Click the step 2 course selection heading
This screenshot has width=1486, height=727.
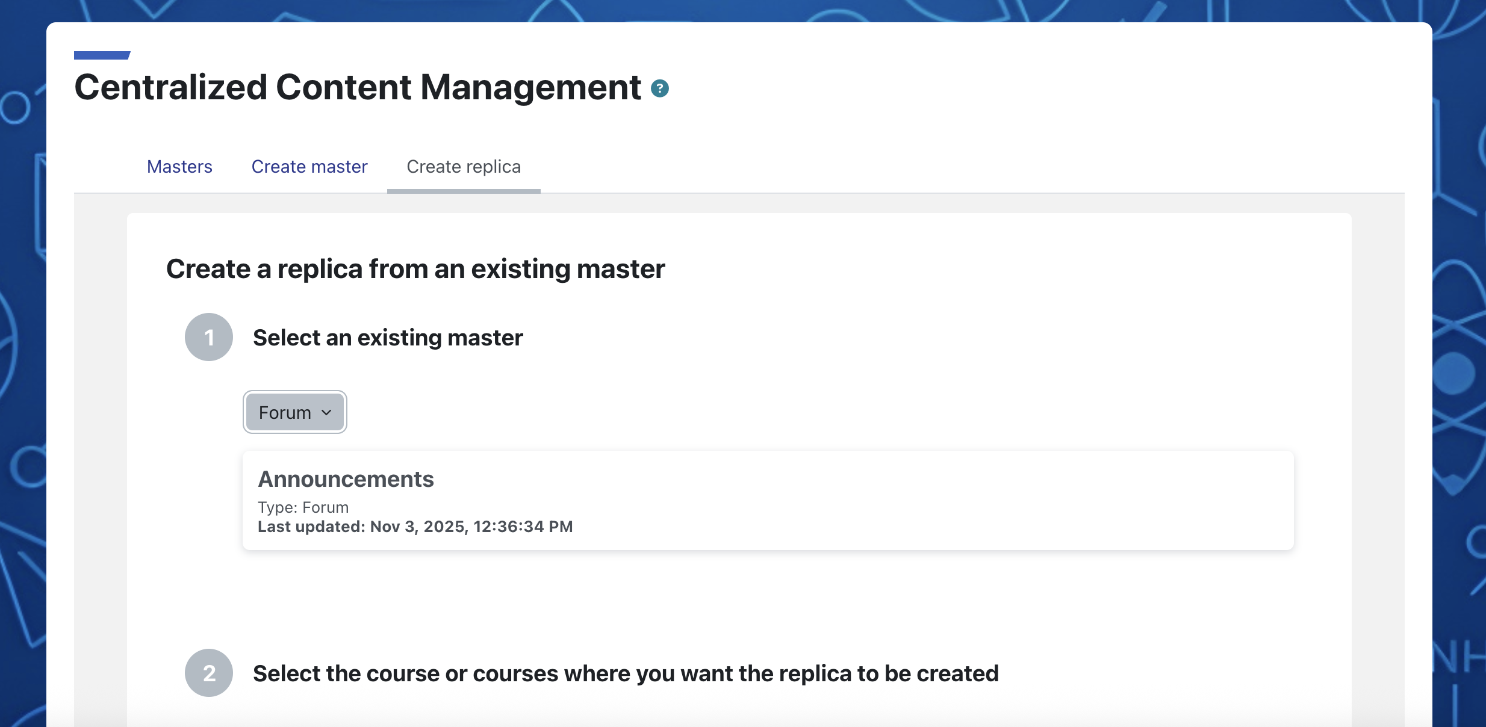[626, 673]
